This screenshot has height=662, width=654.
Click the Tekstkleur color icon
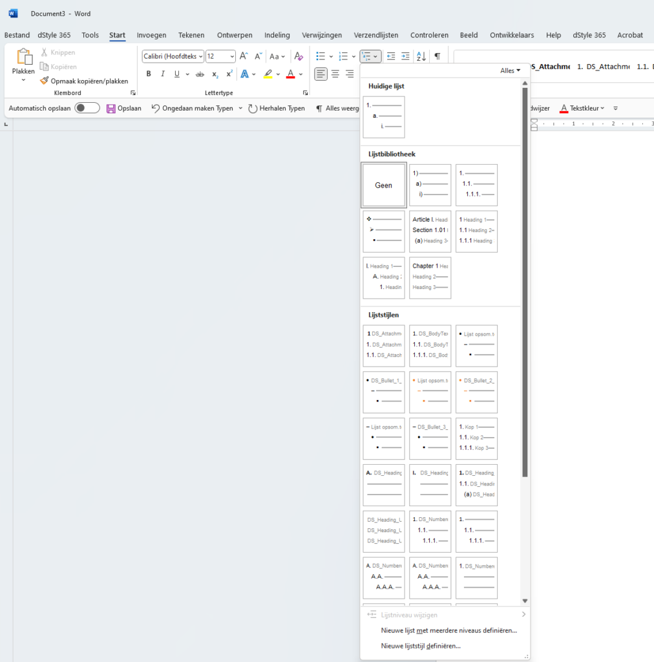[564, 109]
